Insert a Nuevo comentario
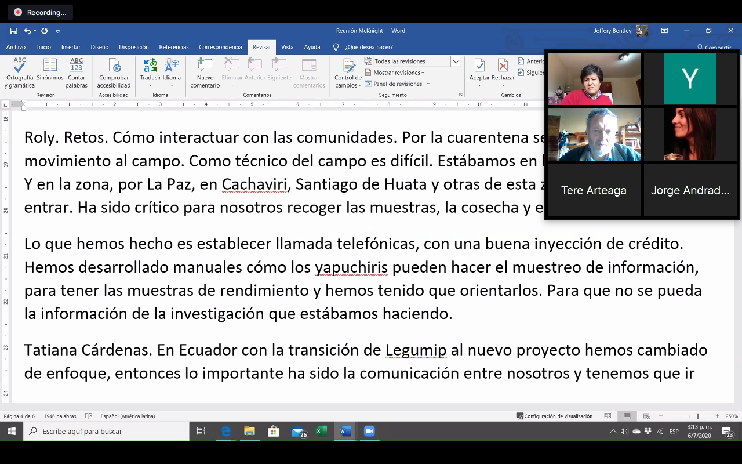Viewport: 742px width, 464px height. pyautogui.click(x=205, y=72)
